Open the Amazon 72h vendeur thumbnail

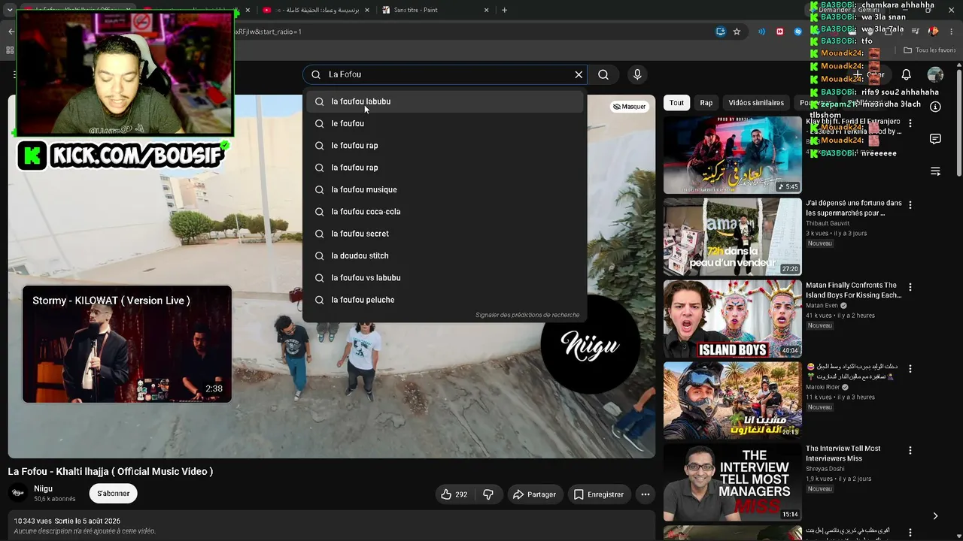733,237
